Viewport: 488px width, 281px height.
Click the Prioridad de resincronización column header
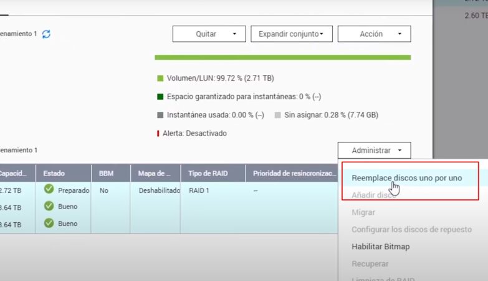point(292,173)
